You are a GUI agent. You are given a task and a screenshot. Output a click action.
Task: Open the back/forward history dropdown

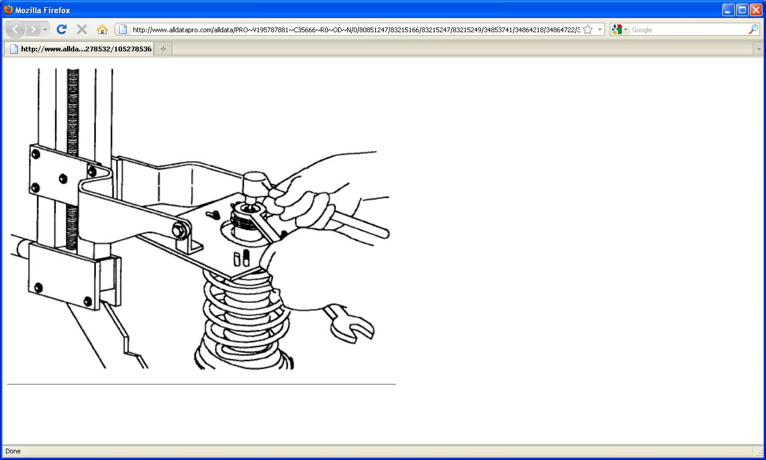point(45,29)
